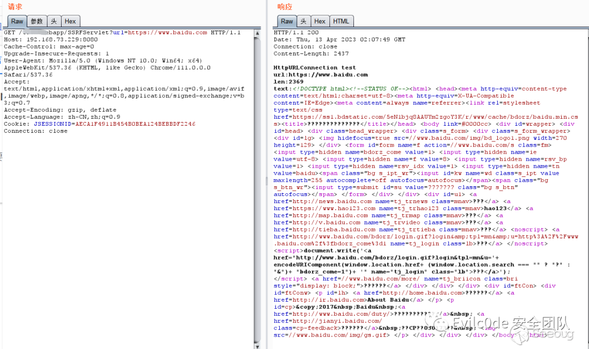Click the 请求 panel title

pyautogui.click(x=15, y=7)
